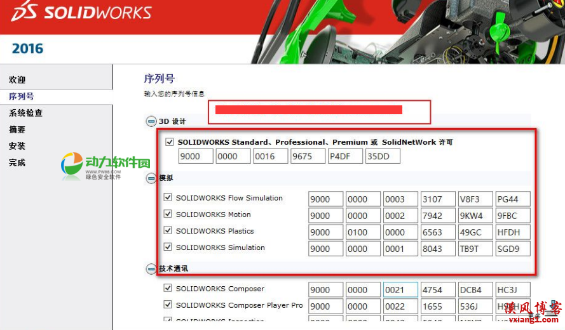The height and width of the screenshot is (330, 565).
Task: Click Simulation serial field TB9T
Action: click(x=475, y=249)
